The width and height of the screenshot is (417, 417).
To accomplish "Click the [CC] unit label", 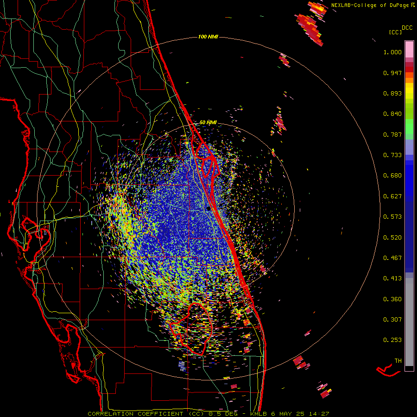I will [396, 32].
